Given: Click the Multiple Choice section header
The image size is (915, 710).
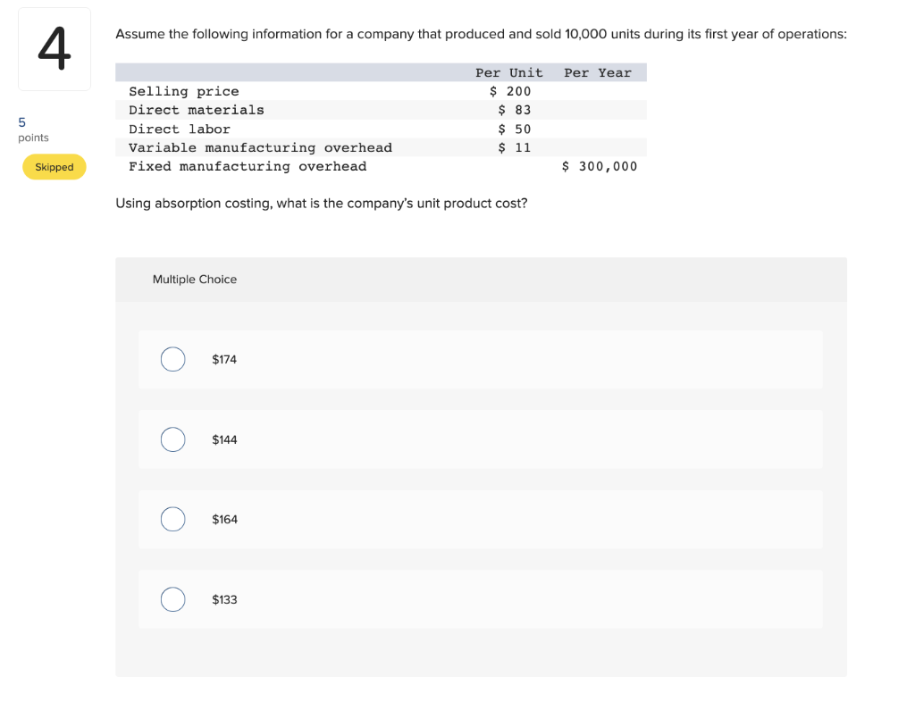Looking at the screenshot, I should click(194, 280).
